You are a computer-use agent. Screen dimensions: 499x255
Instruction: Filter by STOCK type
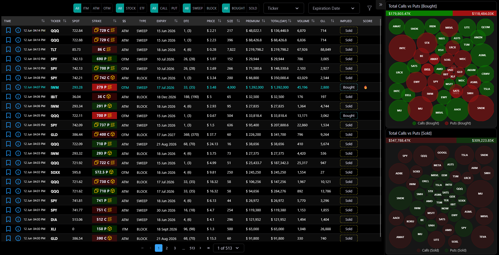click(131, 8)
